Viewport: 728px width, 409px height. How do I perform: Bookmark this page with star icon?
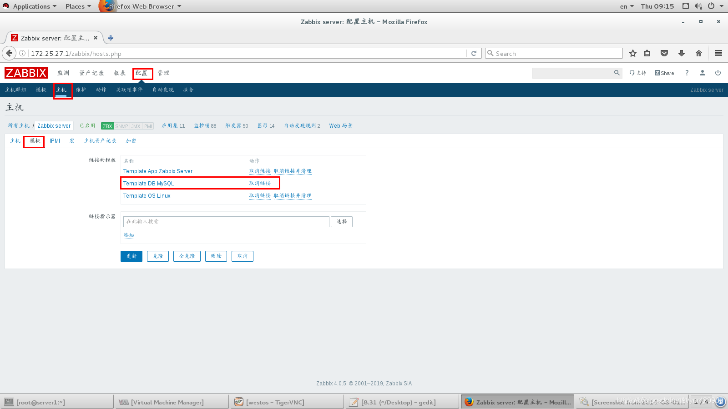coord(632,53)
